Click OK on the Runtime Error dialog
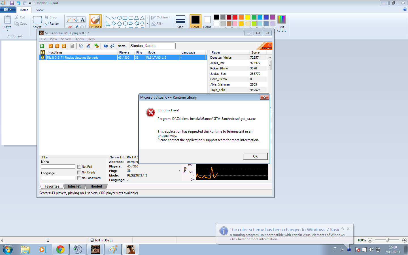The image size is (408, 255). (x=255, y=156)
